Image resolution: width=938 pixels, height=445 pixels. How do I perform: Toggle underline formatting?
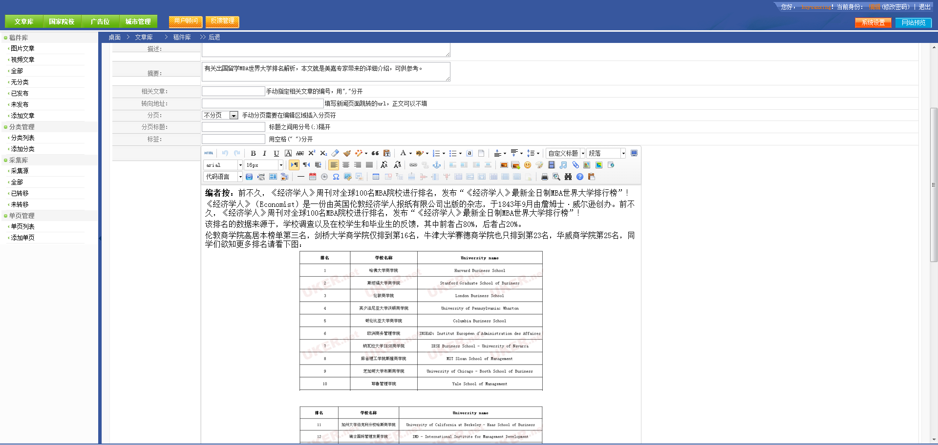[277, 153]
